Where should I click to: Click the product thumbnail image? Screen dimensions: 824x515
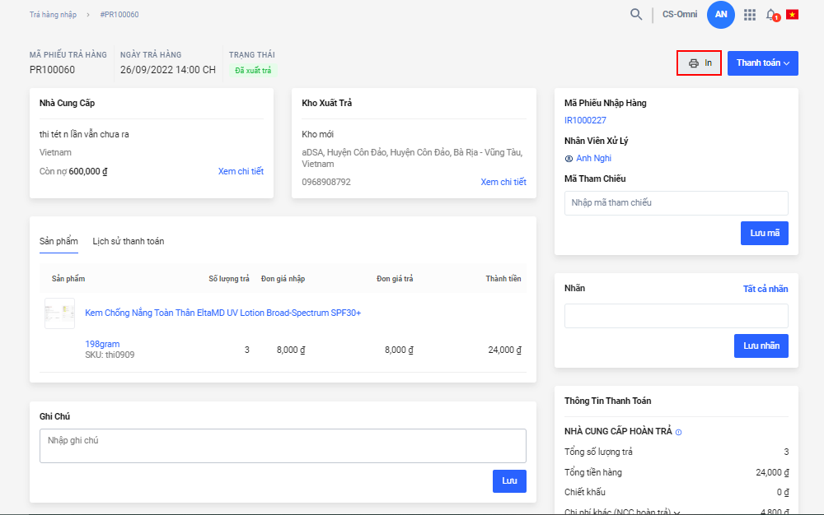[x=59, y=313]
